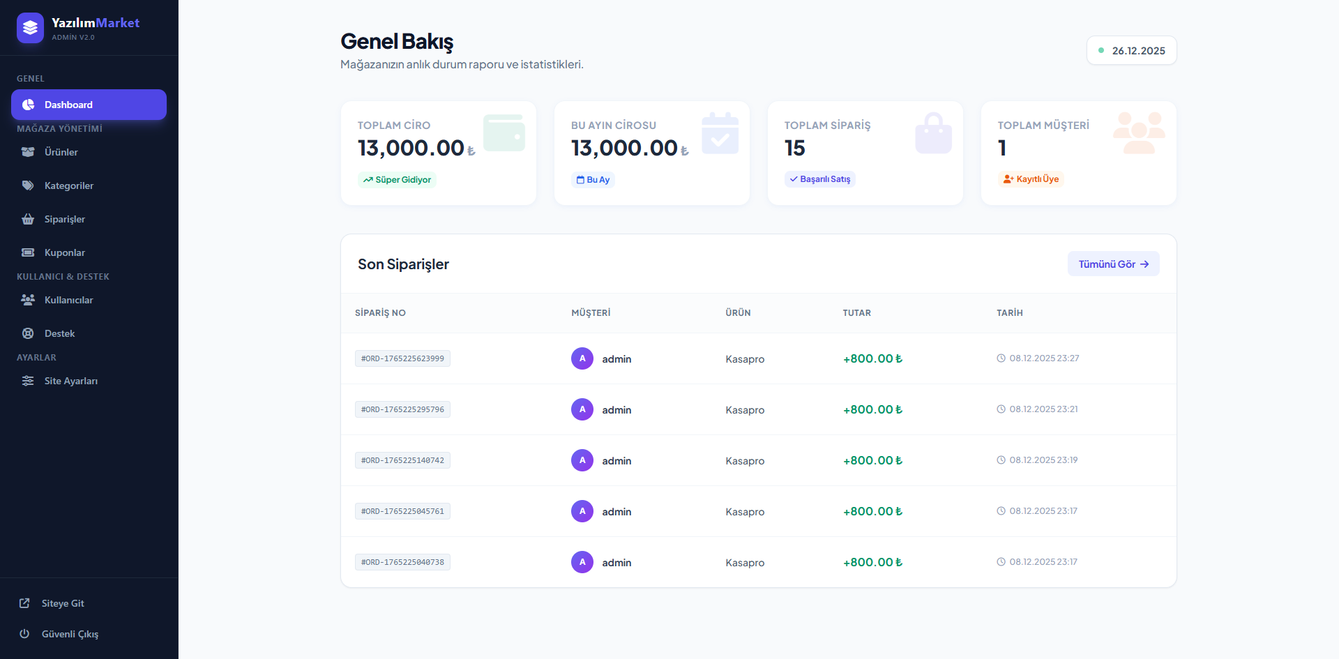1339x659 pixels.
Task: Open the Siparişler menu item
Action: click(65, 219)
